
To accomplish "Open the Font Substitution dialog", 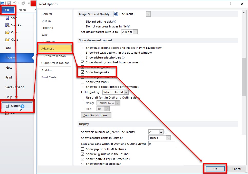I will [x=96, y=115].
